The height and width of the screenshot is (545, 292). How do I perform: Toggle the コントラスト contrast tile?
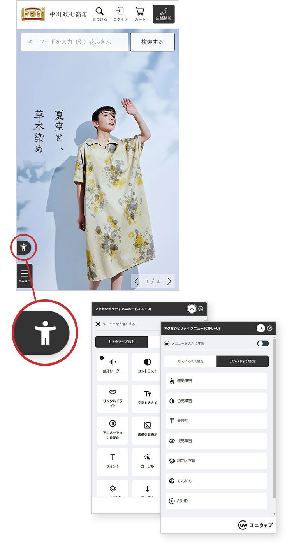(146, 367)
